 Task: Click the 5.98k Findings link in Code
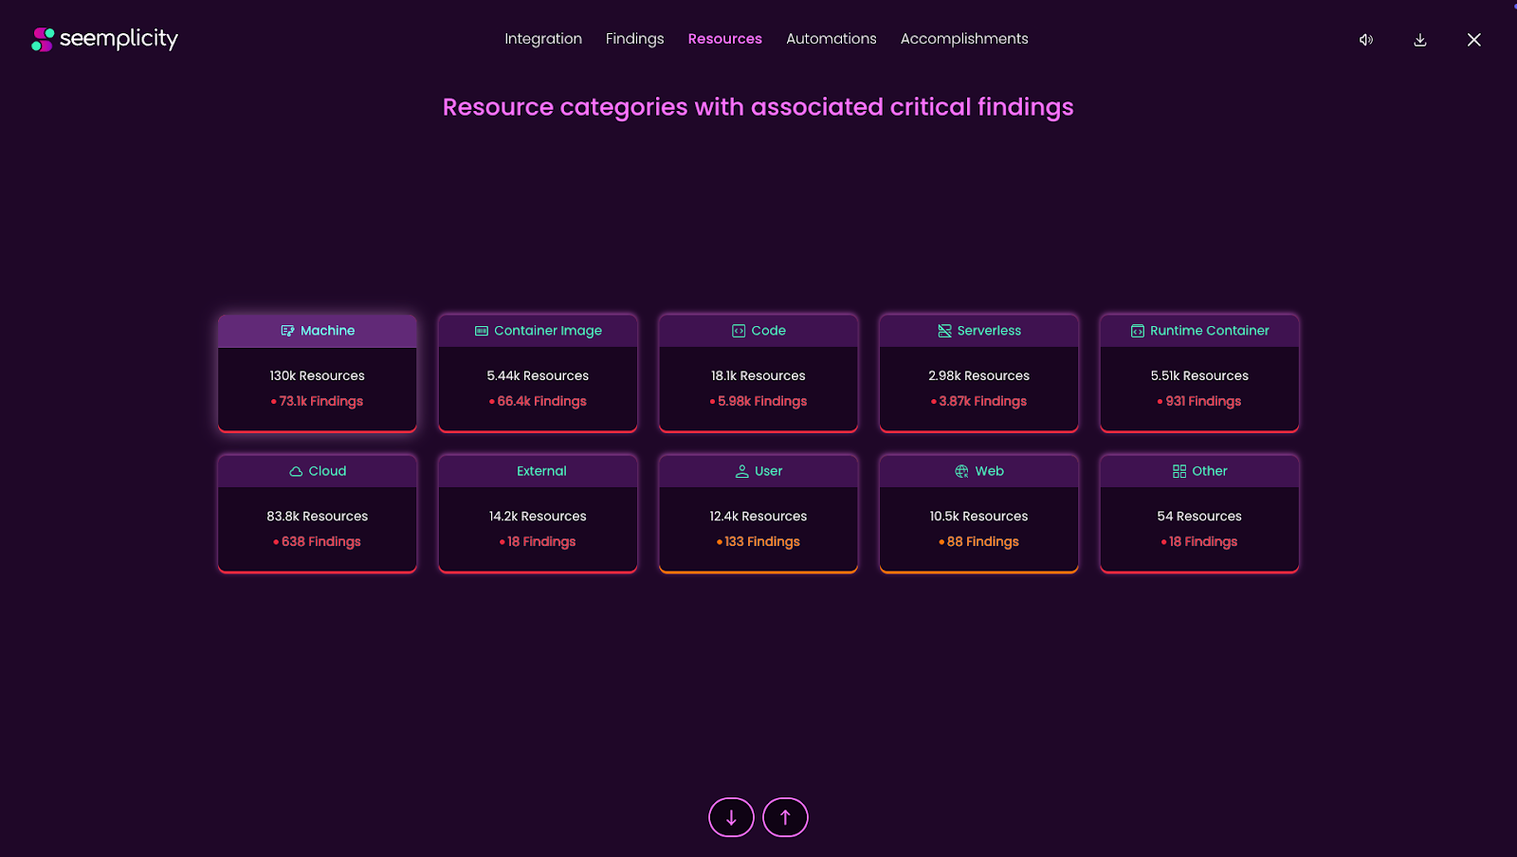(x=761, y=401)
